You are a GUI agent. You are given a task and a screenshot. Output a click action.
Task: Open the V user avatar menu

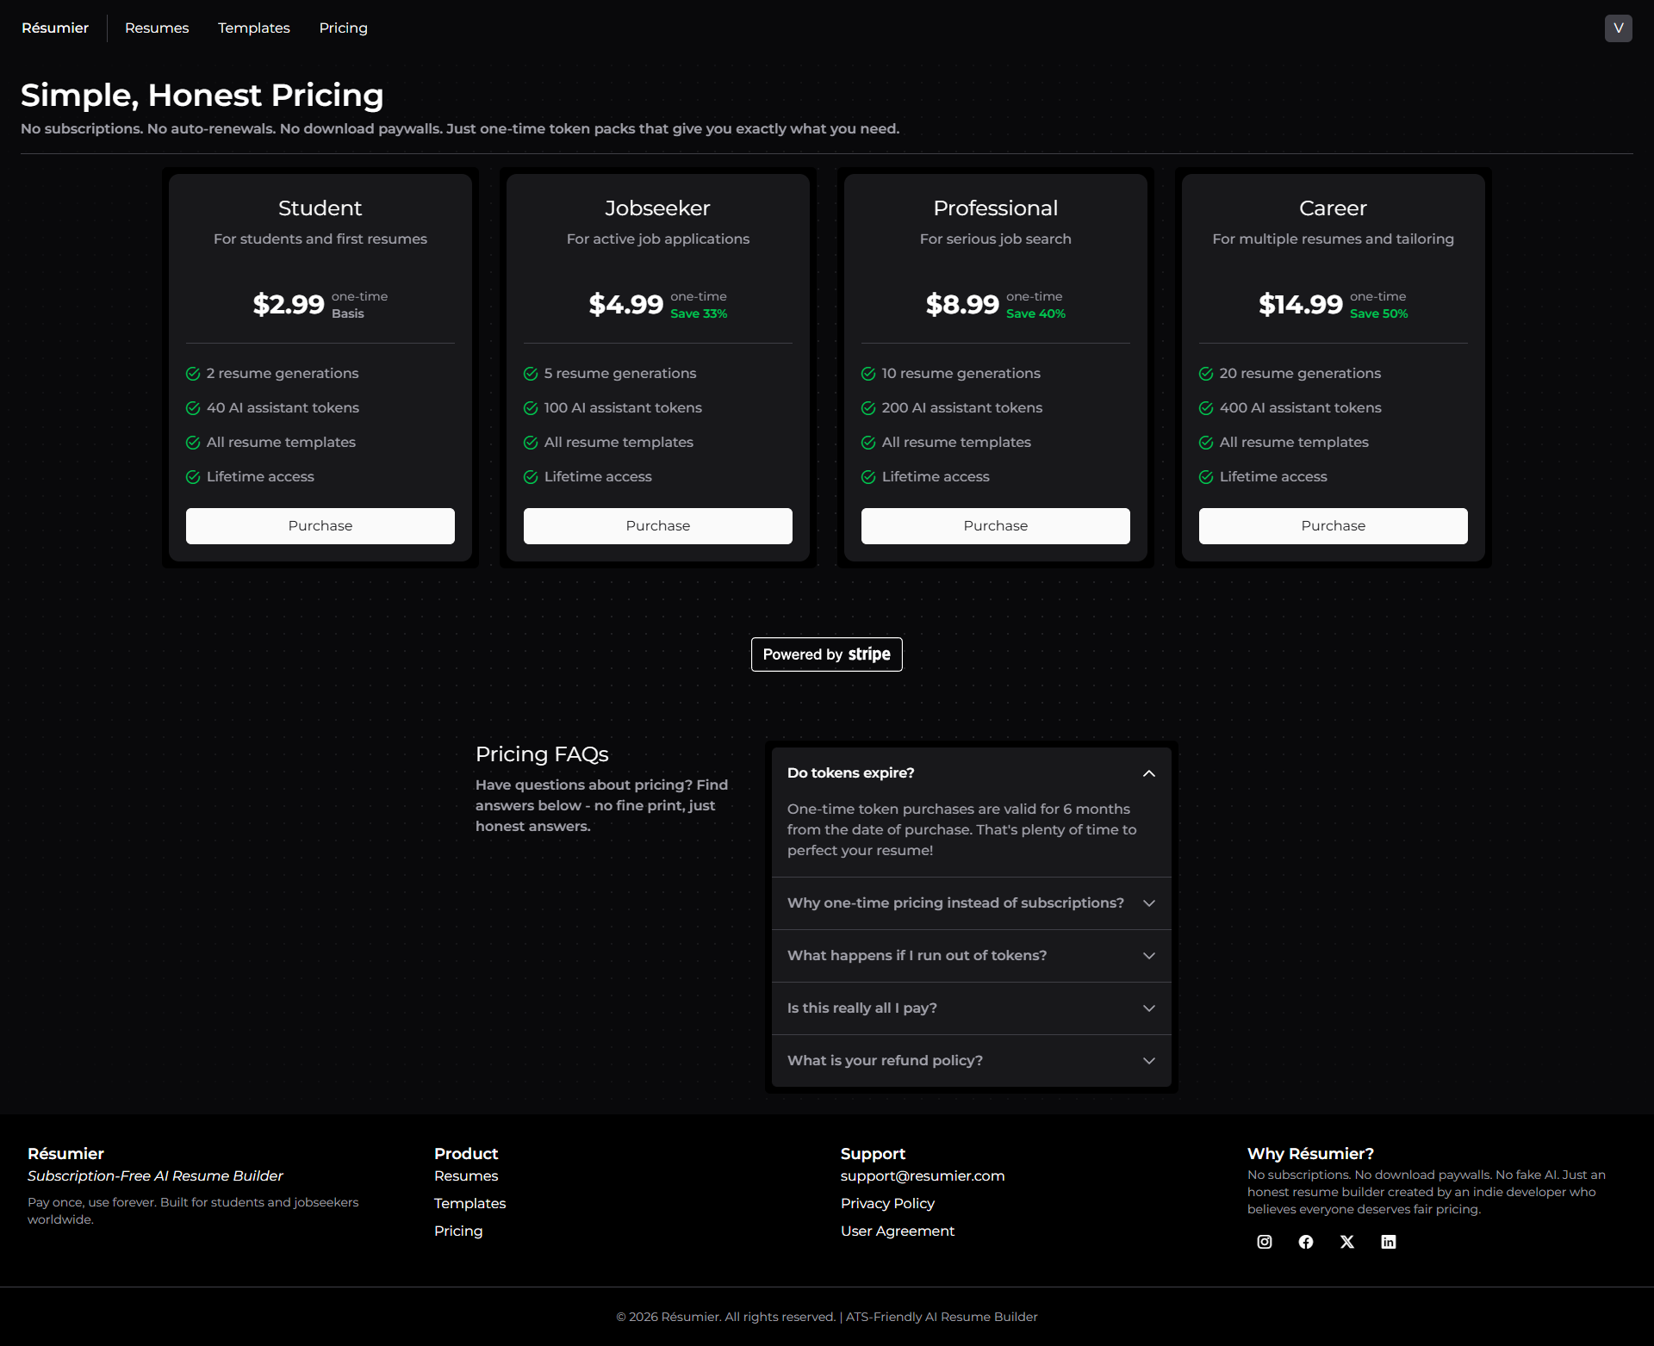(1618, 28)
